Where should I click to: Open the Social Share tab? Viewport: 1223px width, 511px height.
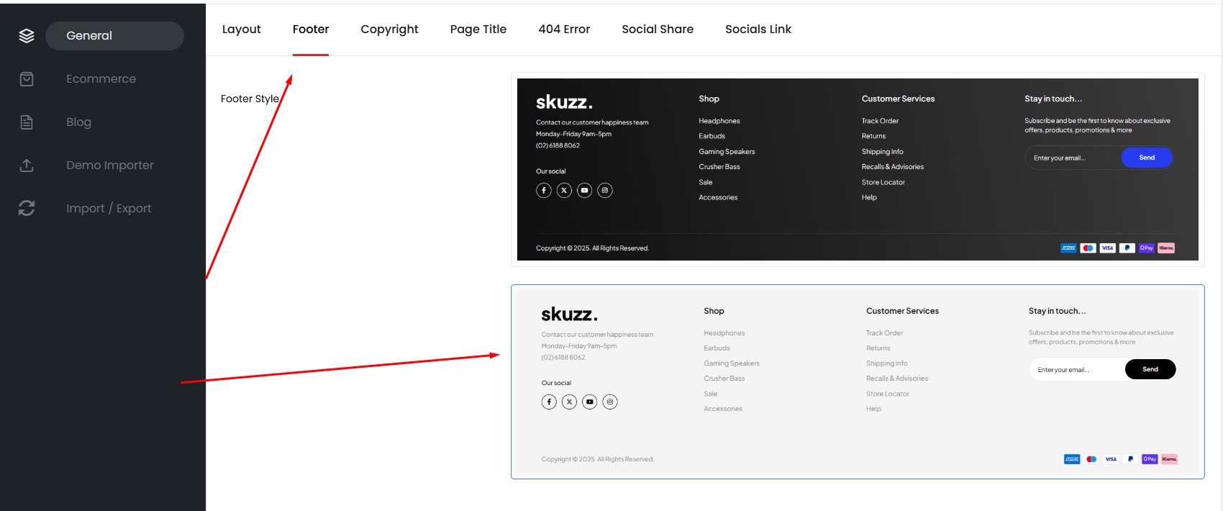(658, 30)
